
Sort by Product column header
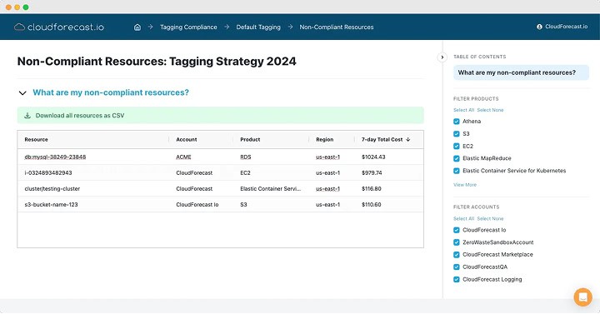point(250,140)
